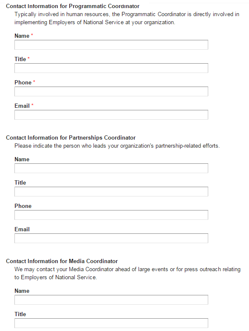Click the Partnerships Coordinator Email input box
249x331 pixels.
(x=111, y=238)
